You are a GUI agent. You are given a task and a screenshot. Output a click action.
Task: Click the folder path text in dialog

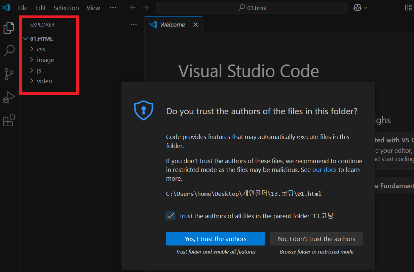pos(244,194)
